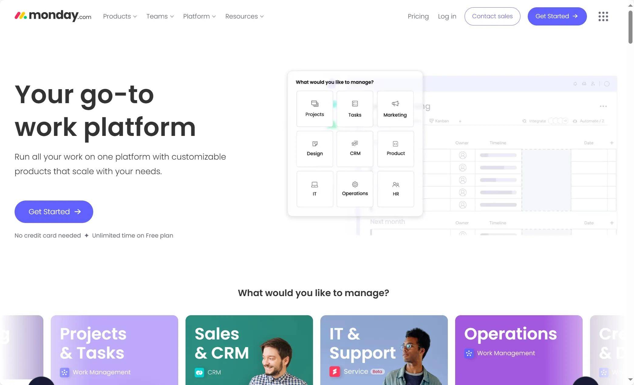Expand the Teams dropdown menu
The width and height of the screenshot is (634, 385).
(160, 16)
